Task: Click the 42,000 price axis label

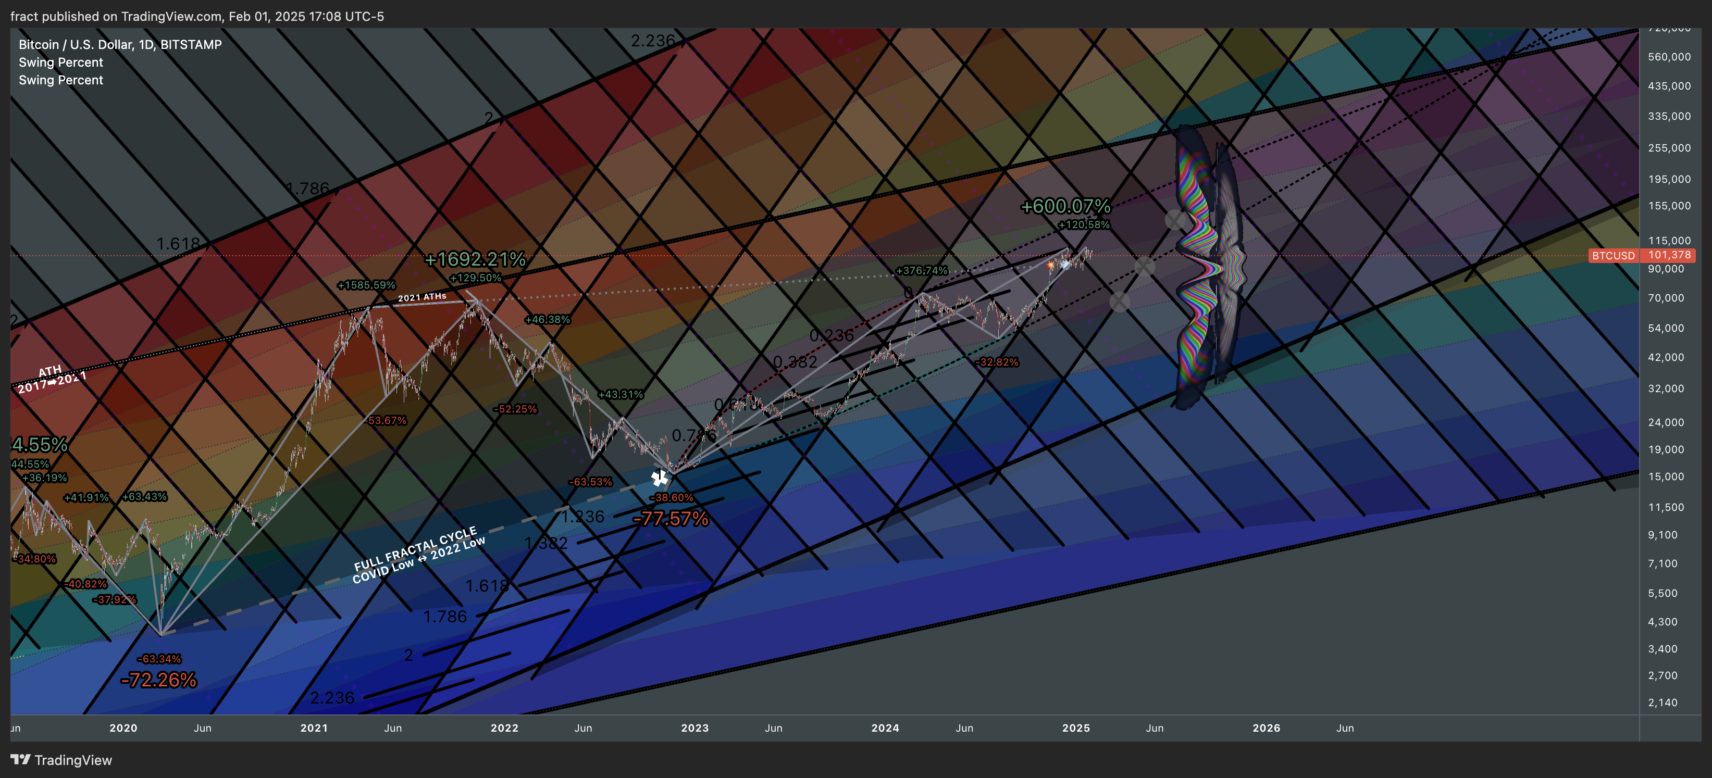Action: 1666,357
